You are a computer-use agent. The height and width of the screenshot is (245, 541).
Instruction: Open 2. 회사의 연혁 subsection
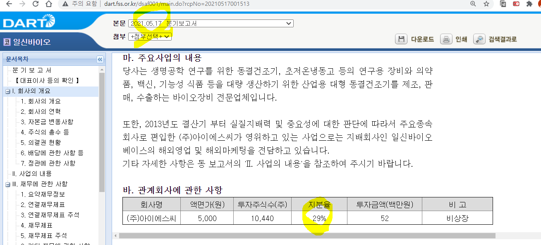(x=41, y=112)
